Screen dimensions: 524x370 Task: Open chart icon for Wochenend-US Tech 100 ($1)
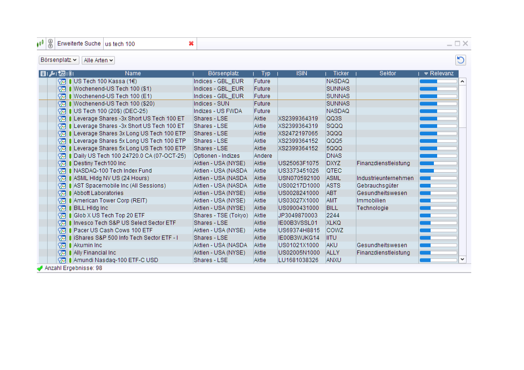[x=62, y=89]
